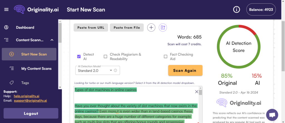Select Start New Scan menu item
The image size is (285, 123).
tap(29, 54)
